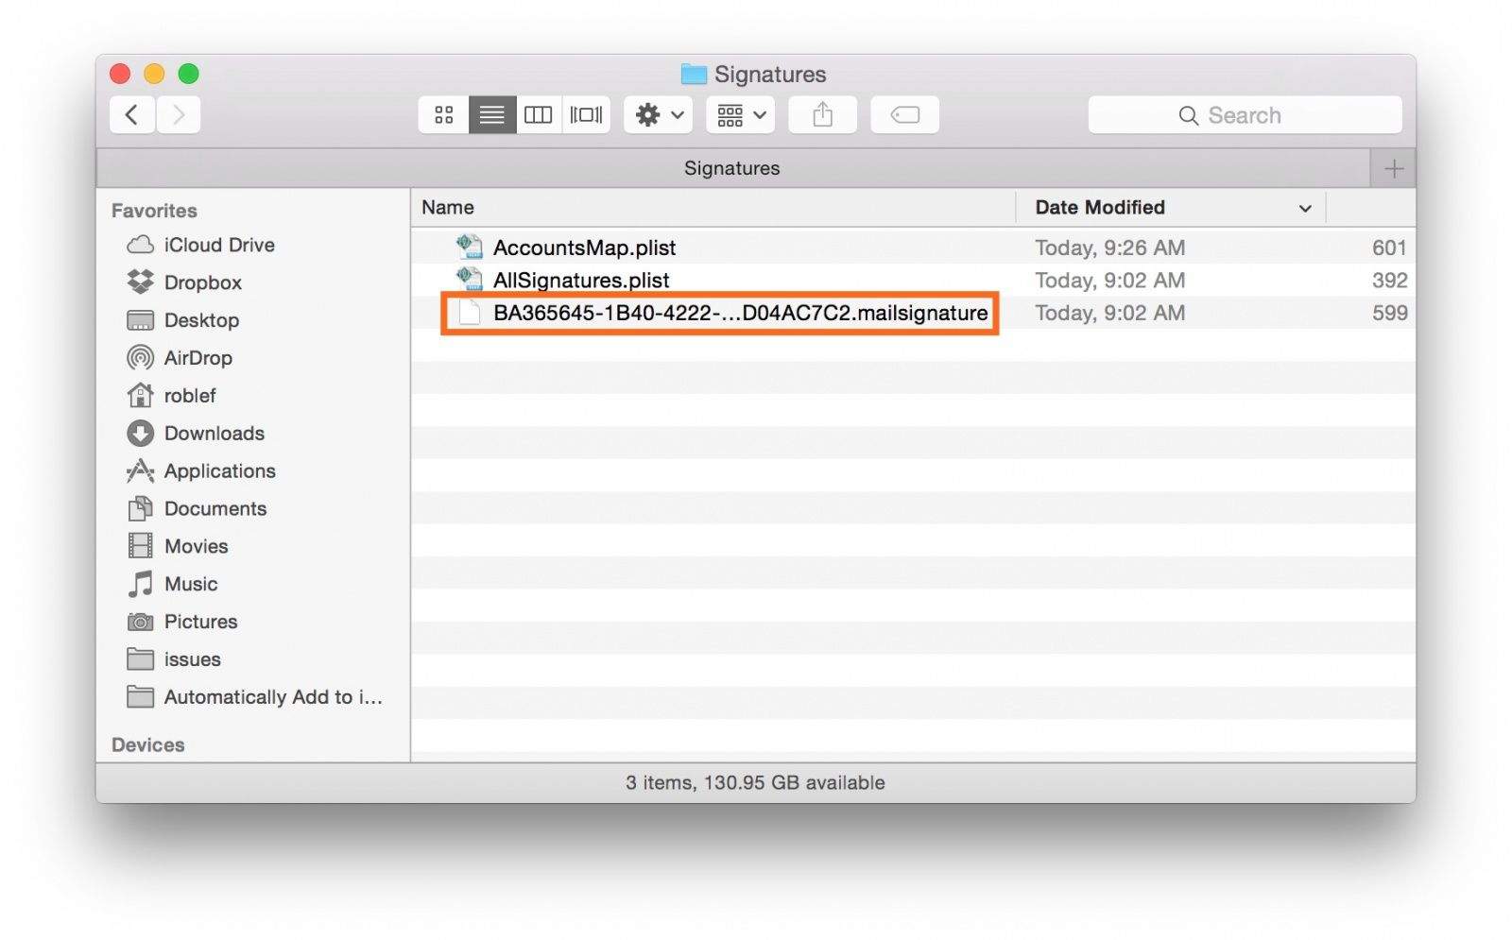Go to Downloads folder in sidebar
This screenshot has width=1512, height=940.
click(214, 434)
